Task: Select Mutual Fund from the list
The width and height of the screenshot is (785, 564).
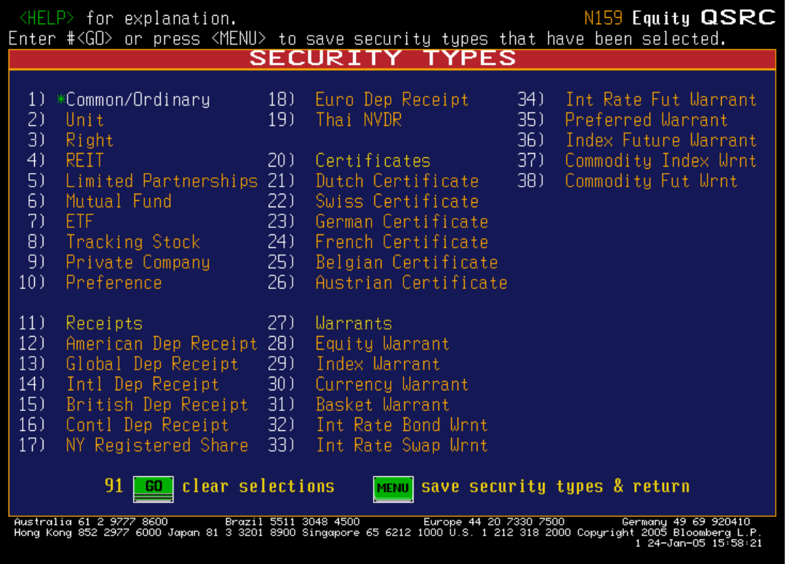Action: click(119, 202)
